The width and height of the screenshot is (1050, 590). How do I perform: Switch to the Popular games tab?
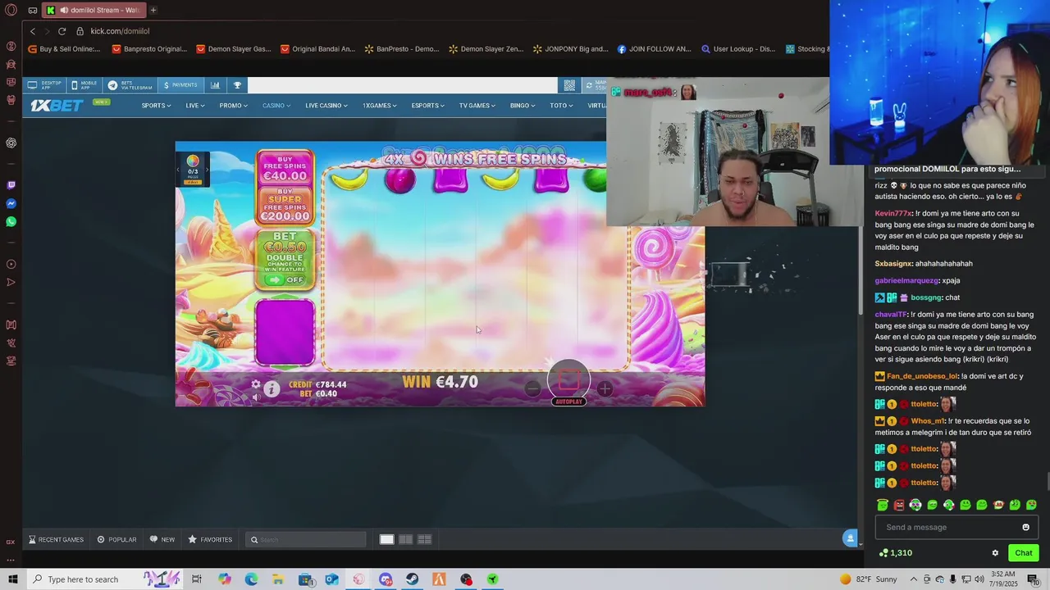(116, 539)
